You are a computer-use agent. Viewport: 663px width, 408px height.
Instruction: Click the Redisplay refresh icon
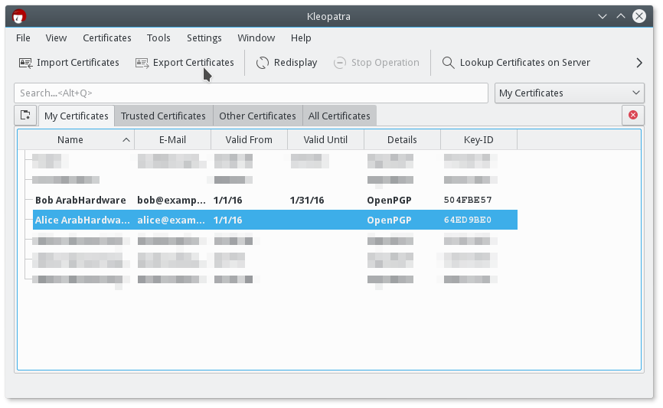click(x=262, y=63)
